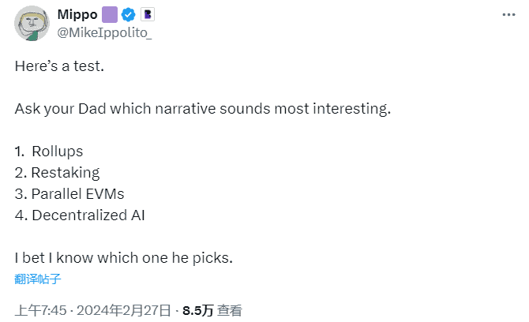Screen dimensions: 529x322
Task: Click the 8.5万 view count number
Action: (x=198, y=310)
